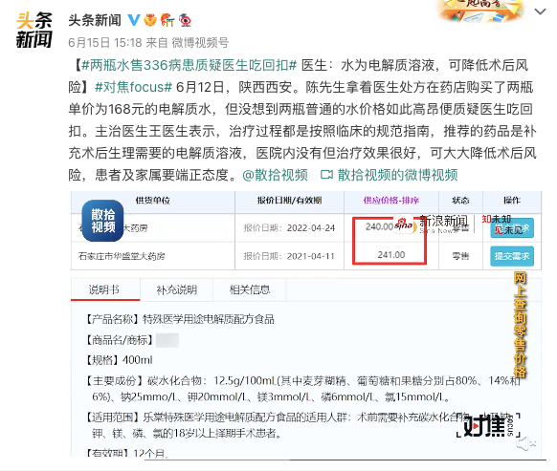Click the 散拾视频 logo badge

point(103,221)
